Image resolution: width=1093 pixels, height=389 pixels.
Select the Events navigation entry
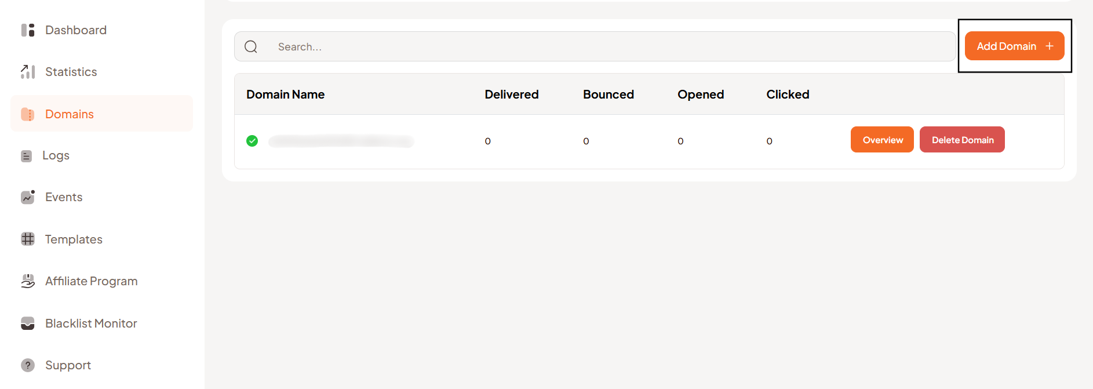point(63,197)
